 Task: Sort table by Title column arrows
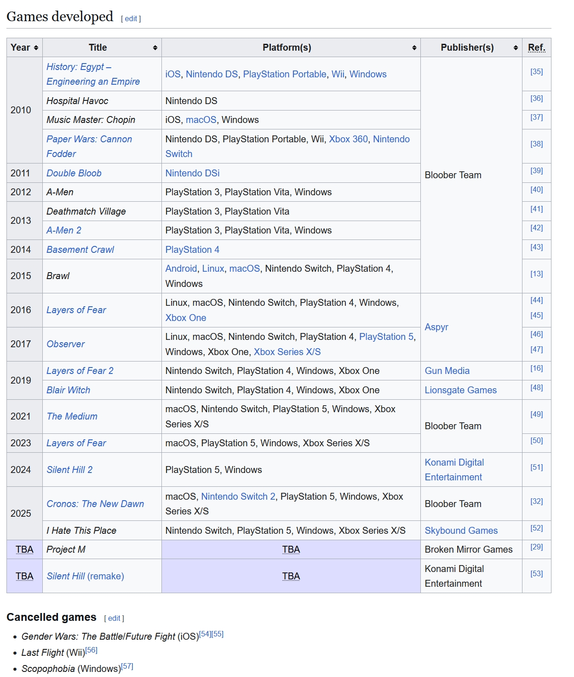click(x=155, y=48)
